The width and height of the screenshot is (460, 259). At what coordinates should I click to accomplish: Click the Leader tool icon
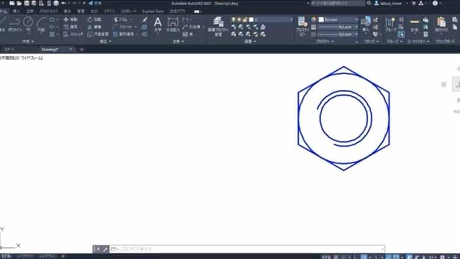pos(193,27)
